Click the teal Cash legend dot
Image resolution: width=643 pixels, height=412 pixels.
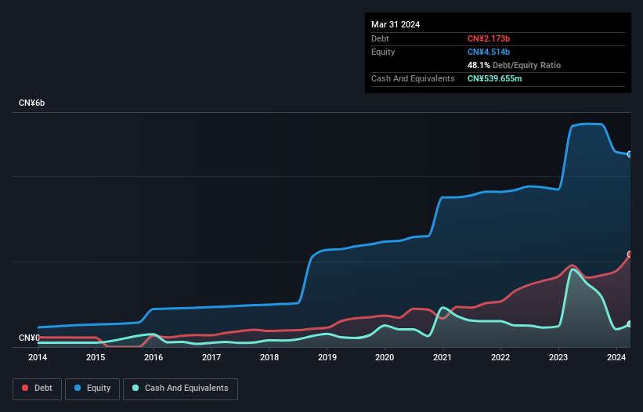coord(135,388)
